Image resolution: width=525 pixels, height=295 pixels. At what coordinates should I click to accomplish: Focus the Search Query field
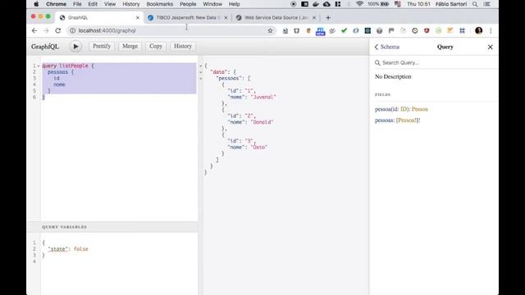436,62
